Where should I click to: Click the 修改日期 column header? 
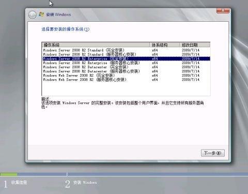(x=195, y=45)
